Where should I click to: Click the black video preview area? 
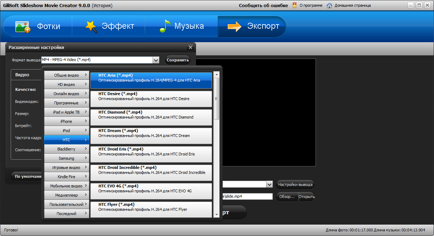(269, 112)
